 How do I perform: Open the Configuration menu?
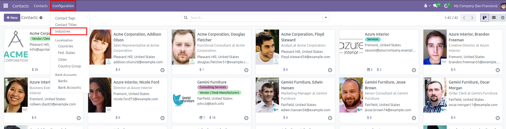(x=63, y=6)
